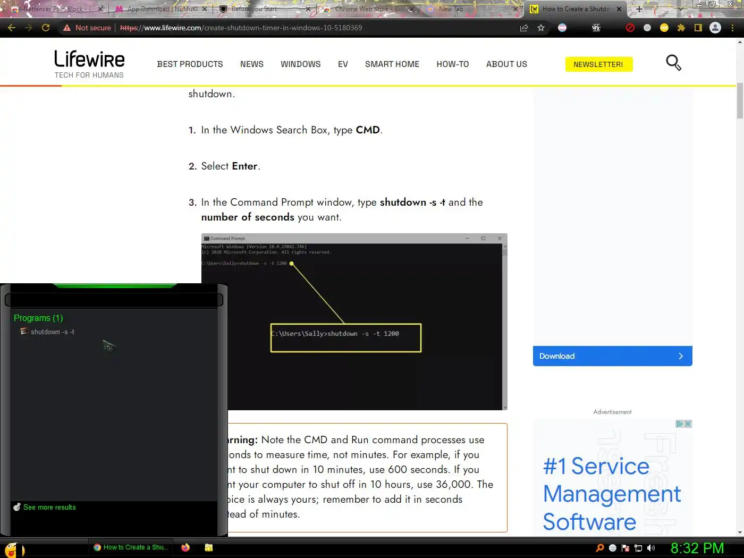Toggle the Chrome side panel
The height and width of the screenshot is (558, 744).
[x=698, y=28]
